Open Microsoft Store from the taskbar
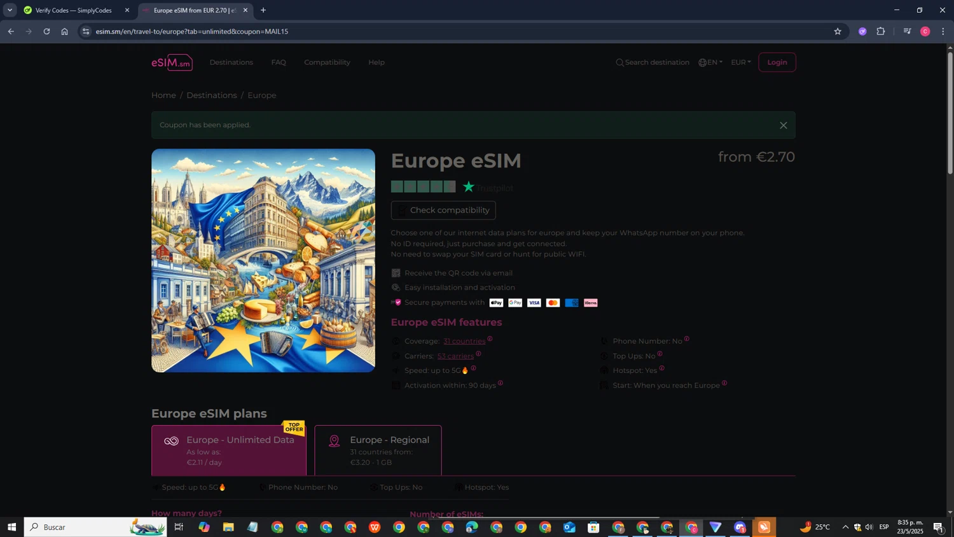This screenshot has width=954, height=537. pos(593,527)
